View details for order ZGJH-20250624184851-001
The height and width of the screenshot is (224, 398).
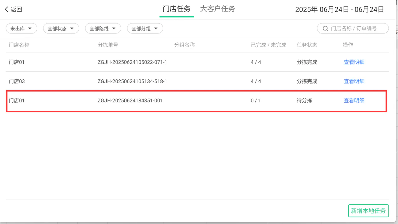pos(354,101)
